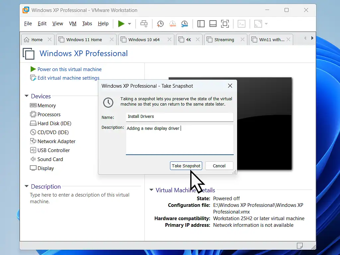Collapse the Description section

tap(27, 186)
